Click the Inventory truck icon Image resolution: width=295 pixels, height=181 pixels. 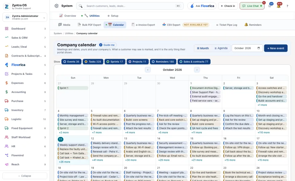coord(6,110)
